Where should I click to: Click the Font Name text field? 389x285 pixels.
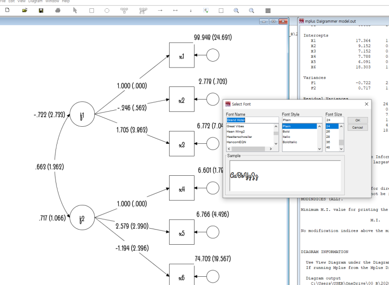tap(252, 120)
